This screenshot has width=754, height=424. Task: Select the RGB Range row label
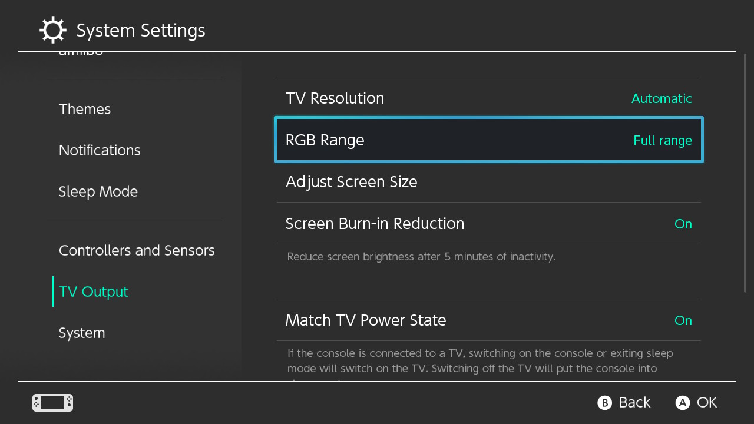click(x=325, y=140)
